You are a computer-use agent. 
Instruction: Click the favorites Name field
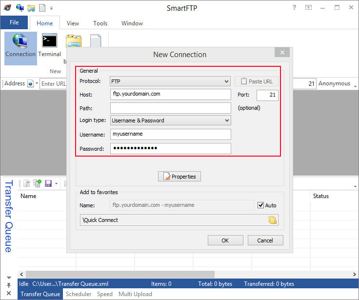coord(182,205)
